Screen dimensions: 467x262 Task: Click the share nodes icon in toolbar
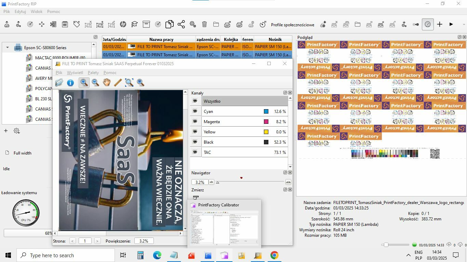coord(181,24)
